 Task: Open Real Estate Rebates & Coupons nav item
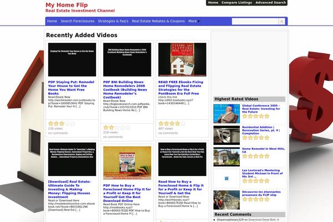click(x=158, y=21)
